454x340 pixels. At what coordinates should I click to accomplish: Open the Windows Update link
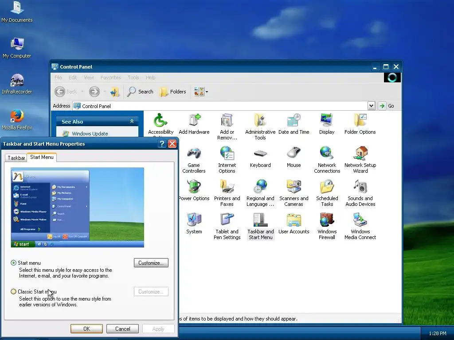click(x=90, y=134)
